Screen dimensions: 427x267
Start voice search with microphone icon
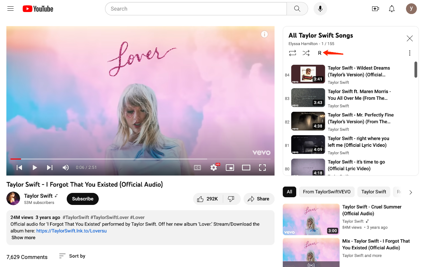coord(320,9)
